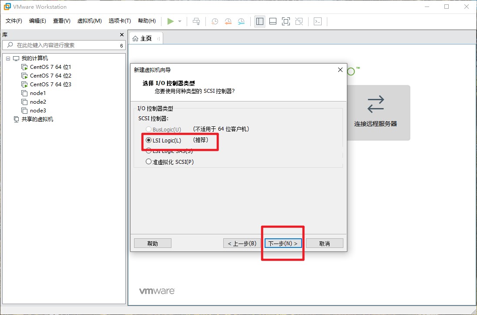Open the 文件(F) menu
Image resolution: width=477 pixels, height=315 pixels.
point(14,21)
